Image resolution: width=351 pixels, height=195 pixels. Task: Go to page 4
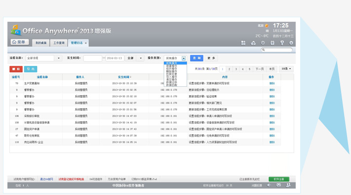coord(243,69)
